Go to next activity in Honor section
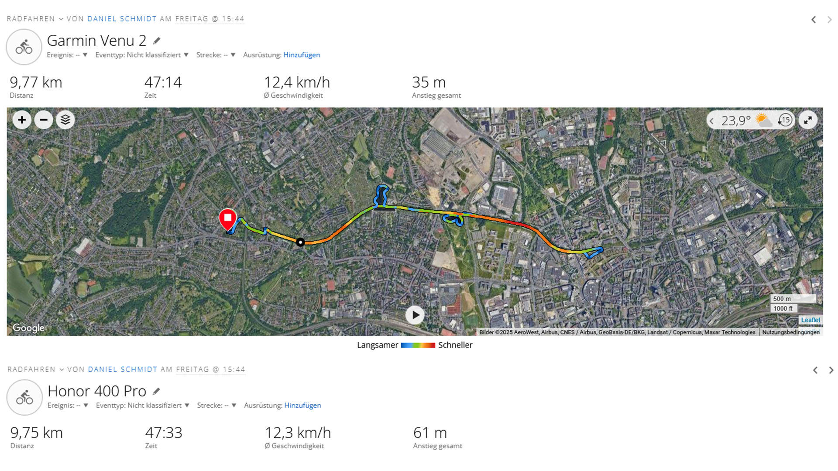 (831, 370)
